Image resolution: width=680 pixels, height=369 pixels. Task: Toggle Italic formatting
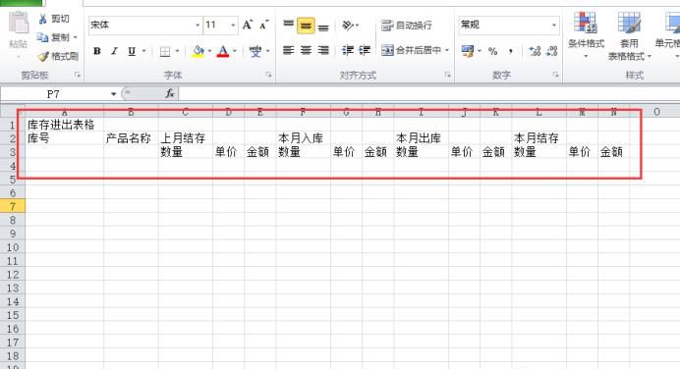pos(114,51)
